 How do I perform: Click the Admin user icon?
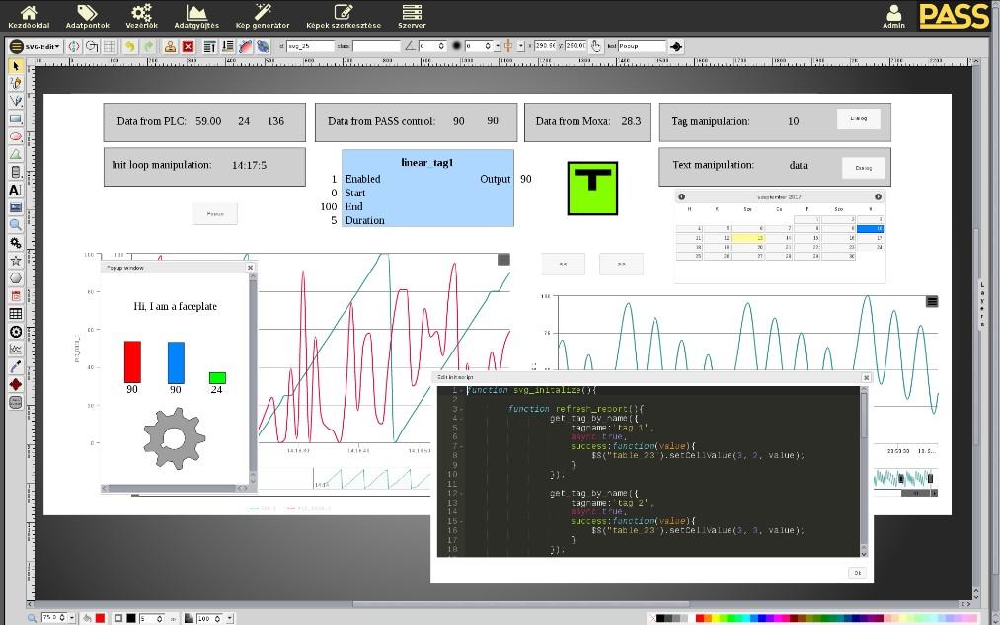(x=893, y=17)
